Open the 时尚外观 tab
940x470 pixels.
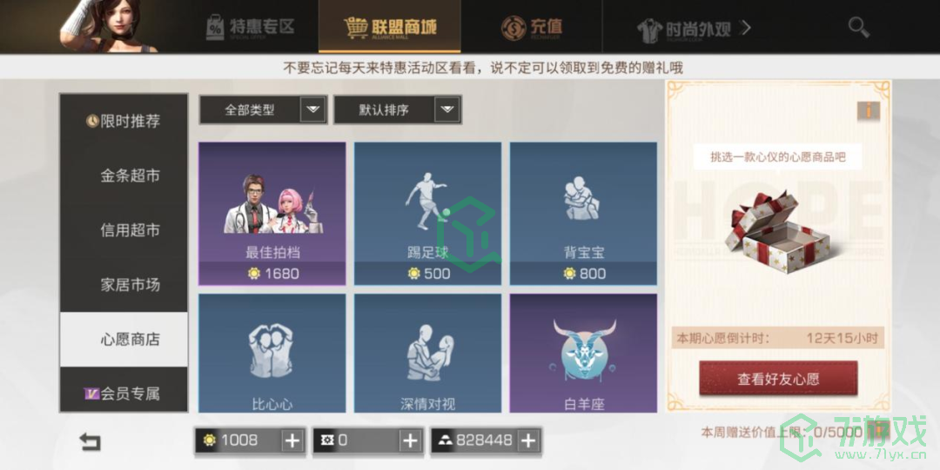coord(684,28)
